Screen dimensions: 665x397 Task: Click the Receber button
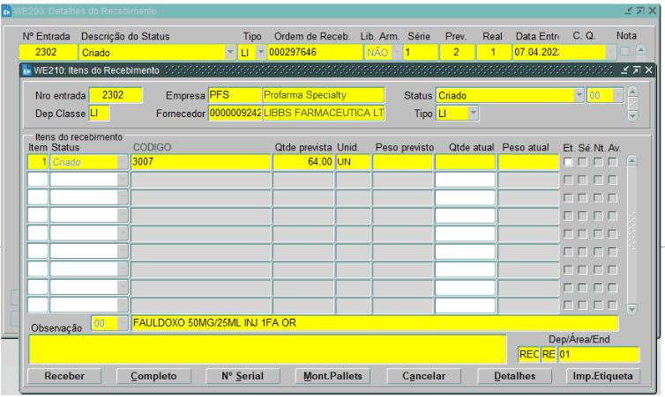click(x=64, y=376)
